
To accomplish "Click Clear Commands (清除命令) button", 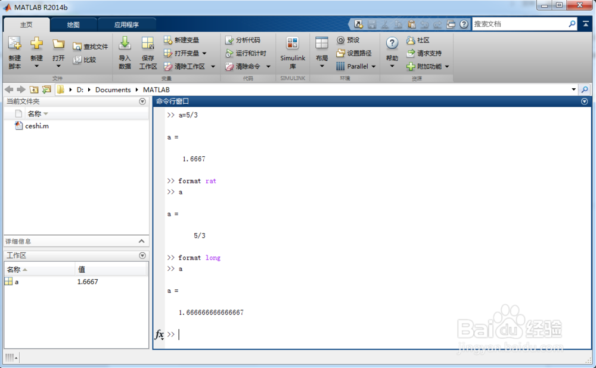I will 243,67.
